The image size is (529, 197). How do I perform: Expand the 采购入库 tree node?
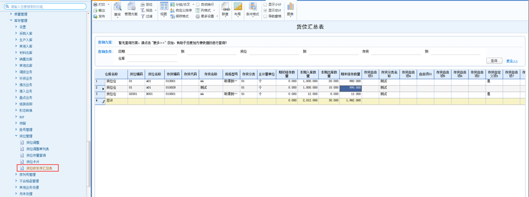(x=16, y=33)
